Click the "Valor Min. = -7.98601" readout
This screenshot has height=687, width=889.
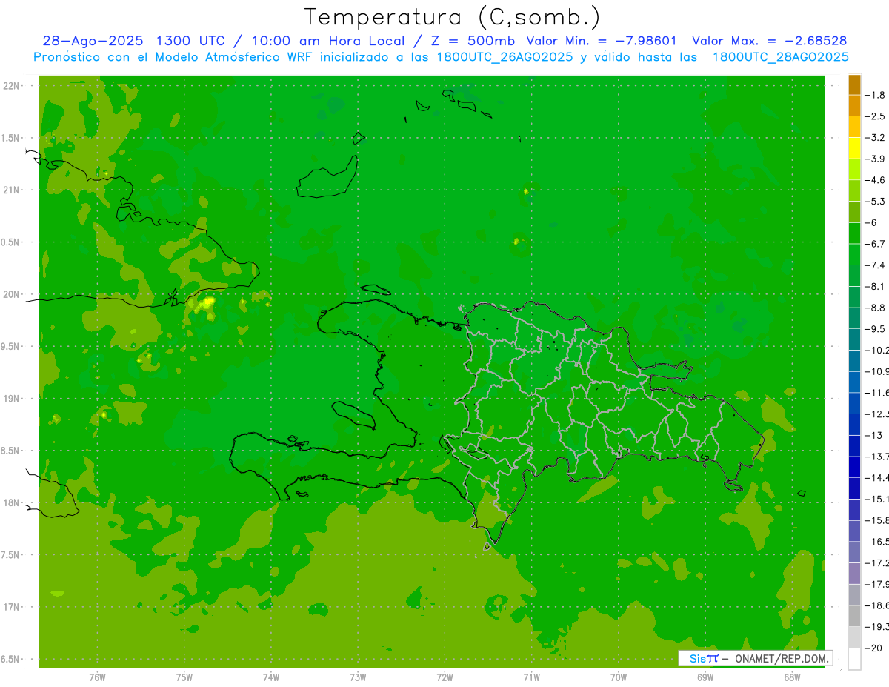[x=602, y=41]
